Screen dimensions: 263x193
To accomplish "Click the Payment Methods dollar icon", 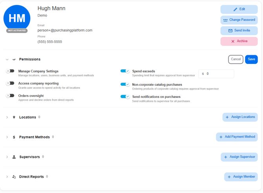I will 14,137.
